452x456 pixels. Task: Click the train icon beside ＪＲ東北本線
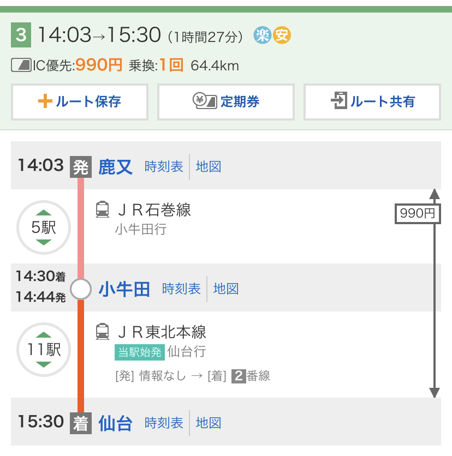(x=102, y=332)
